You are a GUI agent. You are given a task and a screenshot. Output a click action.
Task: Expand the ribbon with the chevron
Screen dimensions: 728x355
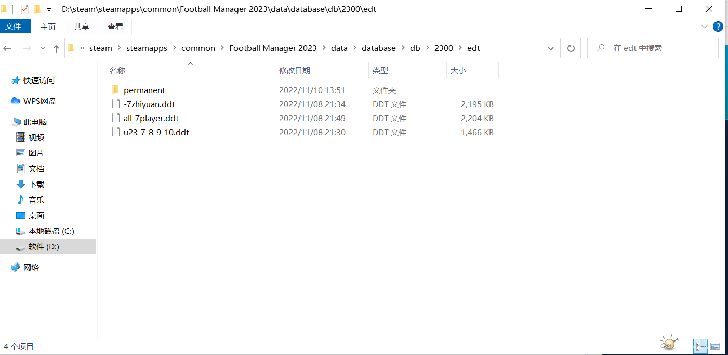click(705, 27)
